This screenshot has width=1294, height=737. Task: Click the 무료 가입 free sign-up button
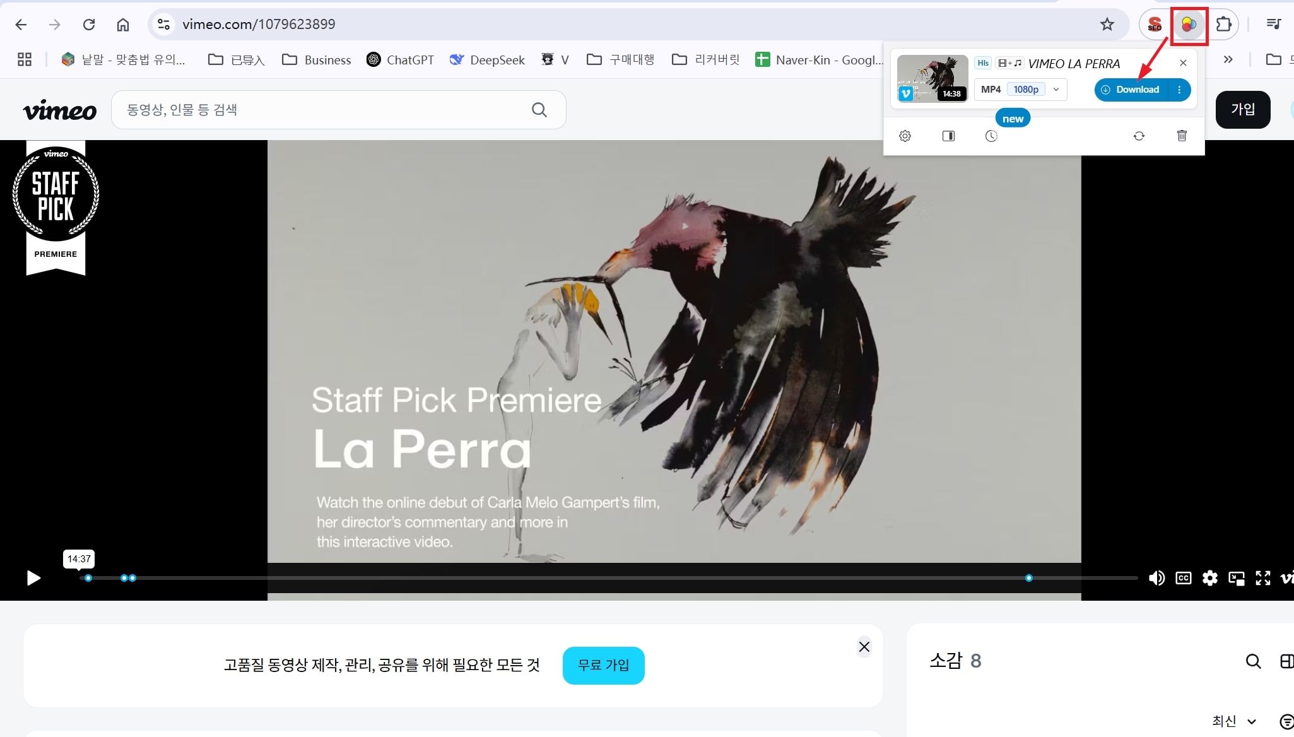coord(604,665)
